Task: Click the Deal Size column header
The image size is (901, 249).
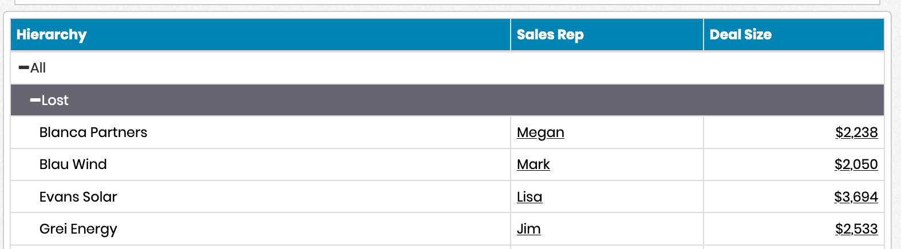Action: [x=740, y=35]
